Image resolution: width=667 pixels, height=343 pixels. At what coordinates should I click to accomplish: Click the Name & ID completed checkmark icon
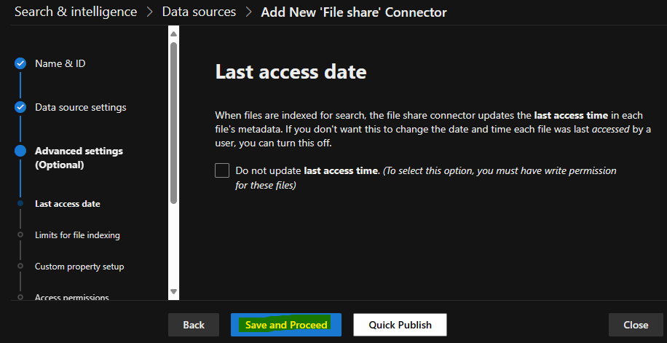[20, 64]
